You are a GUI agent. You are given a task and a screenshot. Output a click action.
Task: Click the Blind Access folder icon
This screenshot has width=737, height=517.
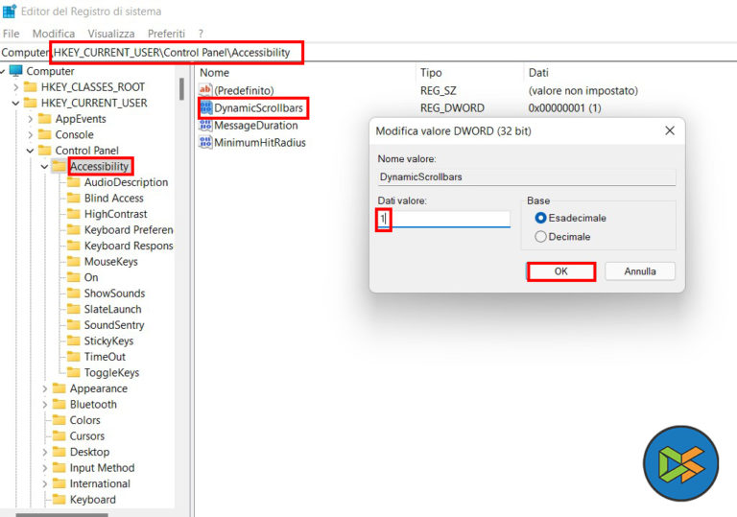[74, 198]
